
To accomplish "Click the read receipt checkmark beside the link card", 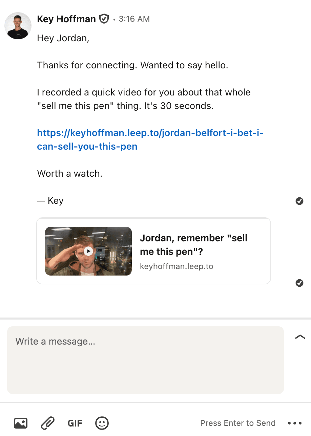I will click(299, 283).
